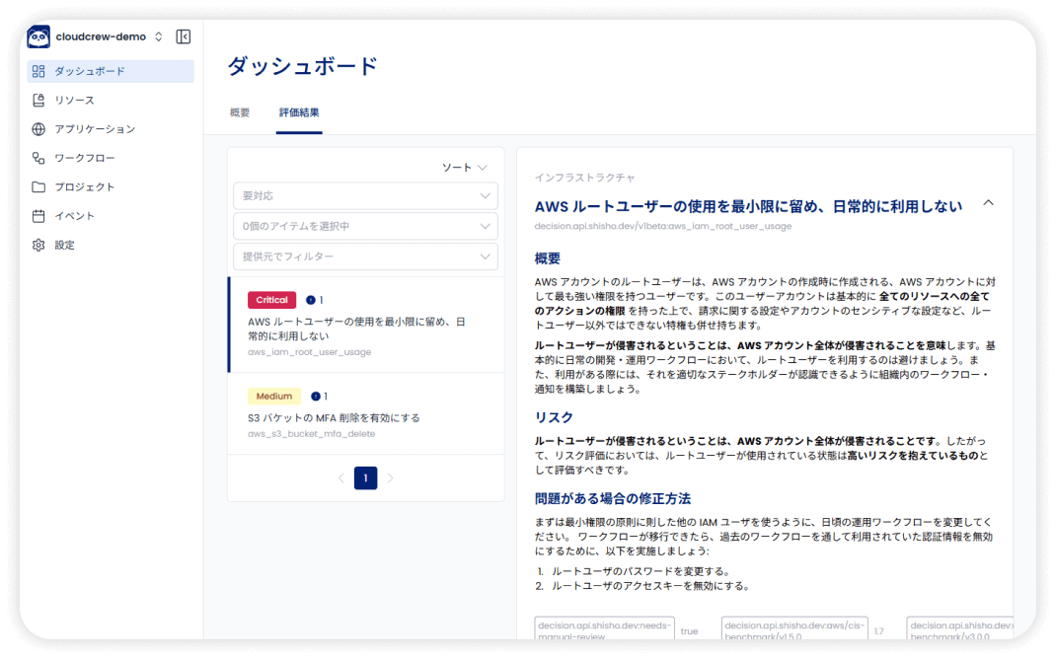Open ワークフロー in the sidebar
The image size is (1056, 659).
pos(111,158)
